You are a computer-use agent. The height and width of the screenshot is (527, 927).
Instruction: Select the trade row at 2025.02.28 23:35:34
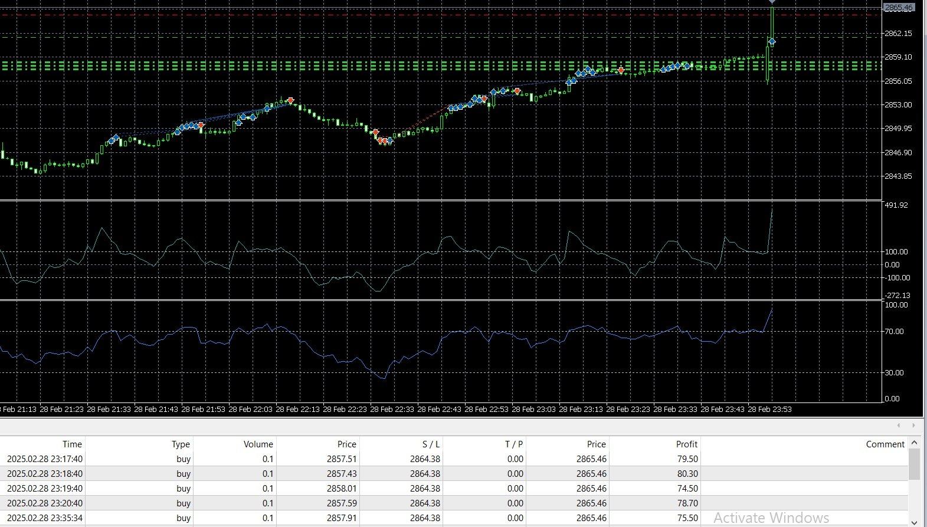(x=454, y=518)
